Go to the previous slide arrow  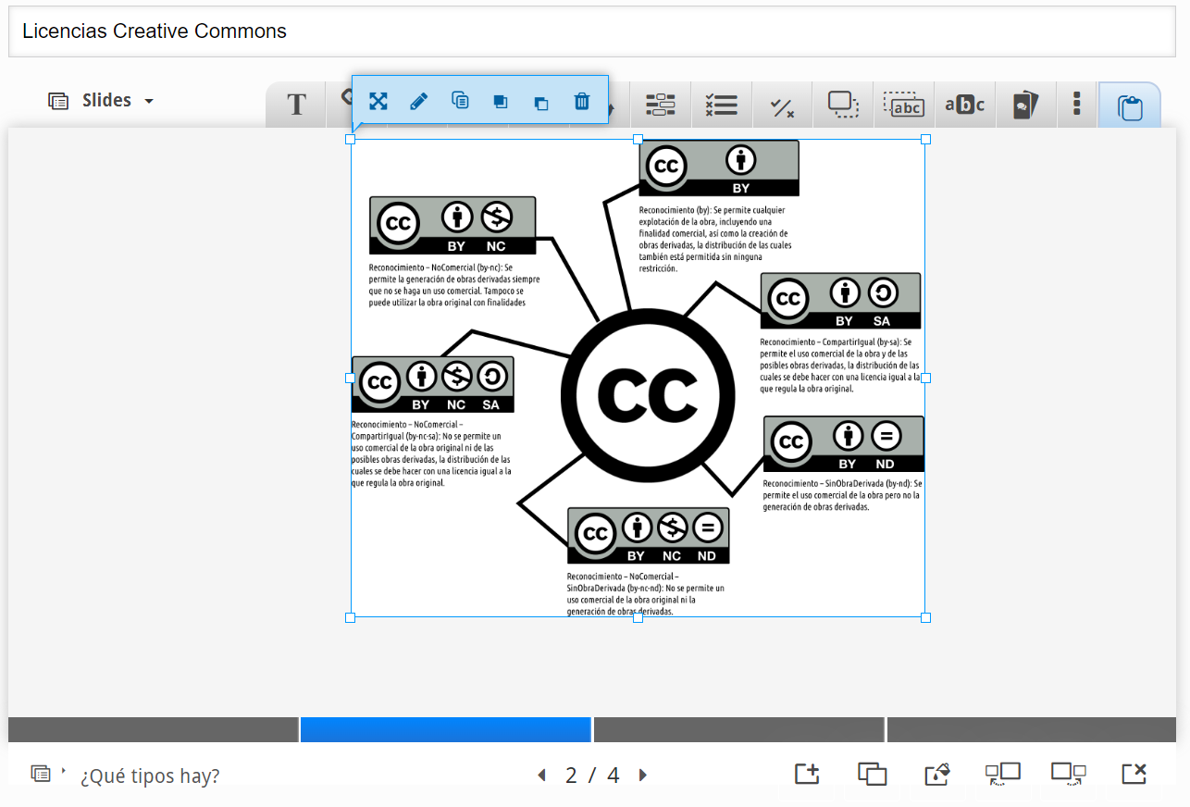tap(541, 776)
